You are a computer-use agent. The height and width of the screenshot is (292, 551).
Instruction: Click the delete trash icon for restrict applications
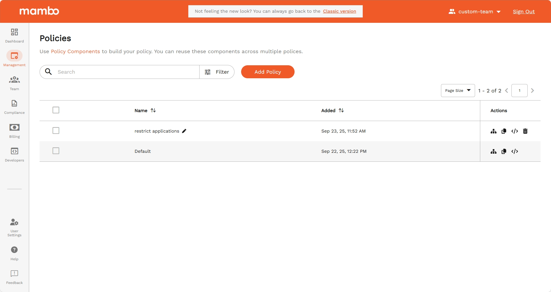click(525, 131)
